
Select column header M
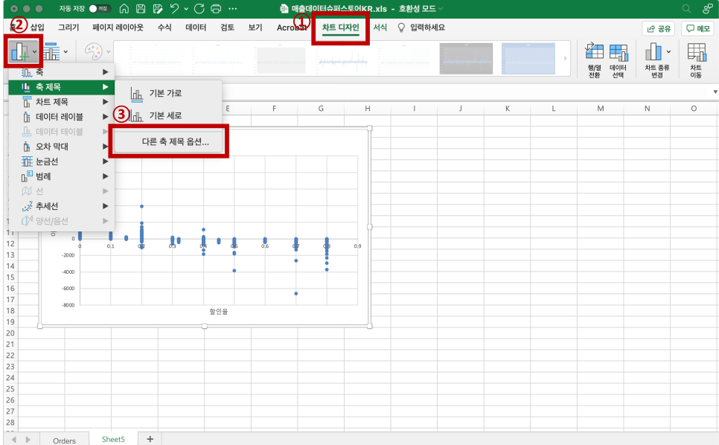[600, 109]
